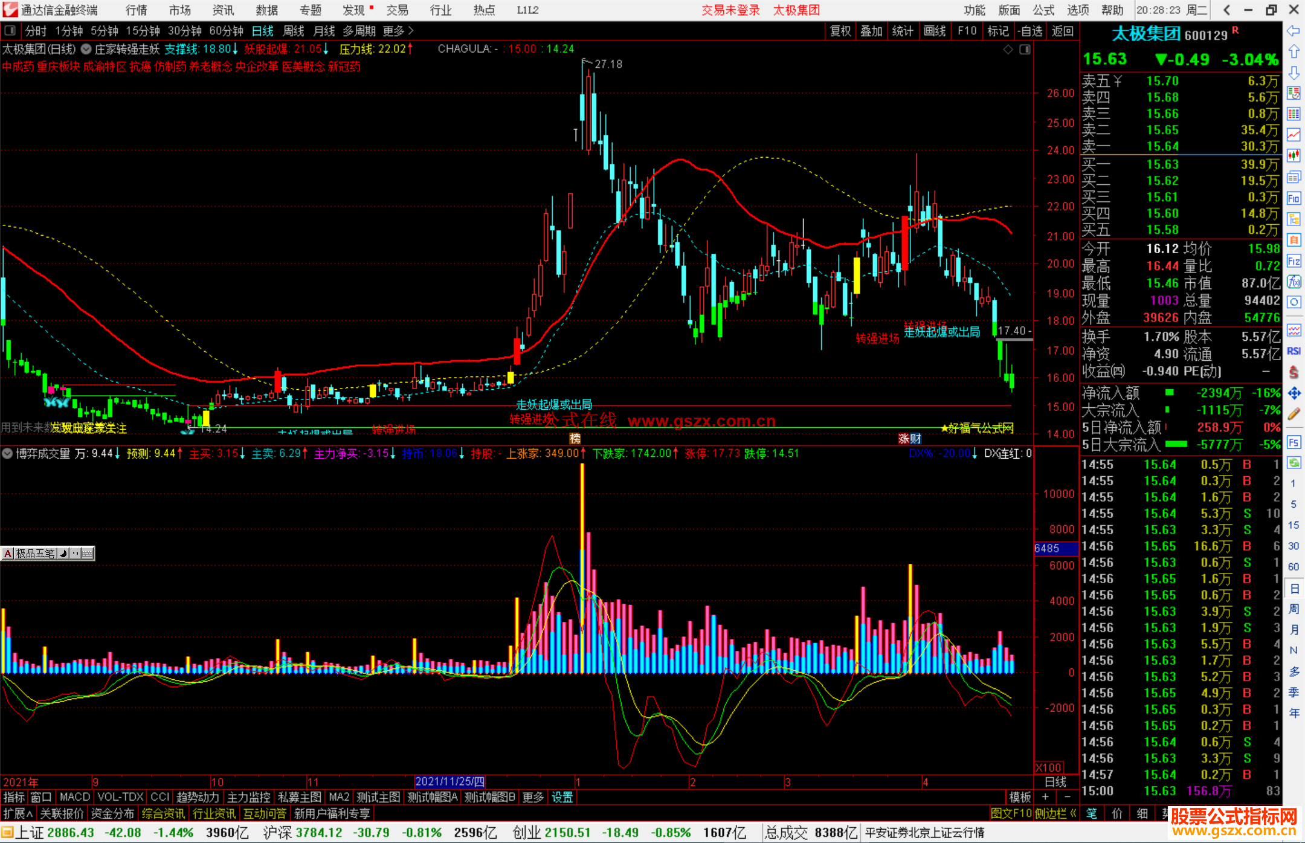
Task: Click the 画线 drawing button
Action: point(934,31)
